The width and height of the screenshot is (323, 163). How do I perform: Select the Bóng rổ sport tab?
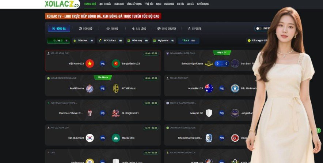[85, 29]
